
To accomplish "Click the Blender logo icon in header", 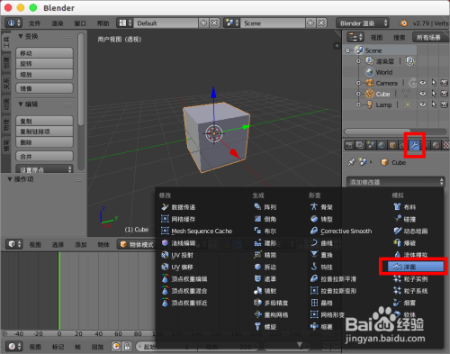I will pos(403,23).
